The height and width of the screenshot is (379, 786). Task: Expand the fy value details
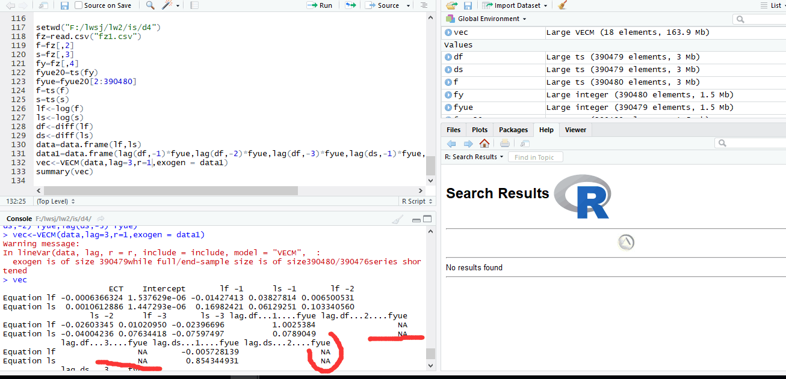pyautogui.click(x=448, y=95)
